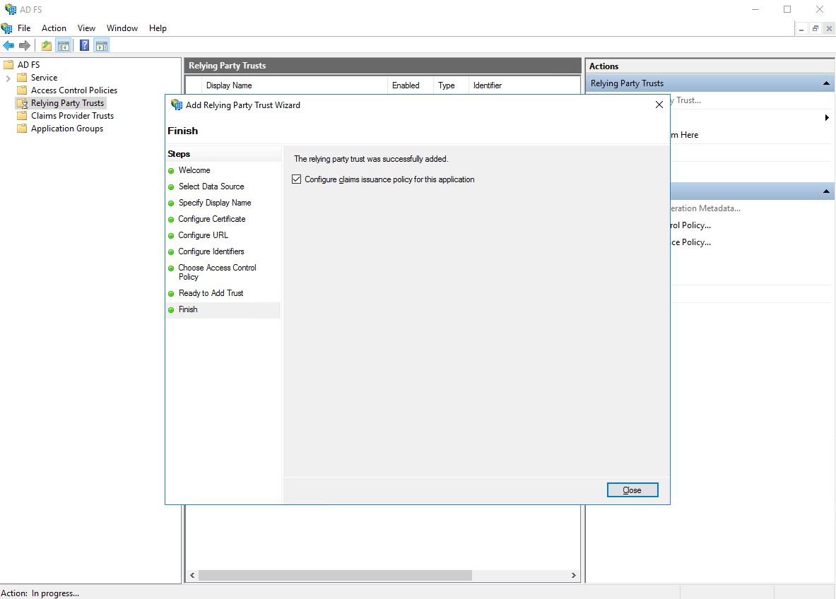Click the Forward arrow toolbar icon

pyautogui.click(x=25, y=46)
